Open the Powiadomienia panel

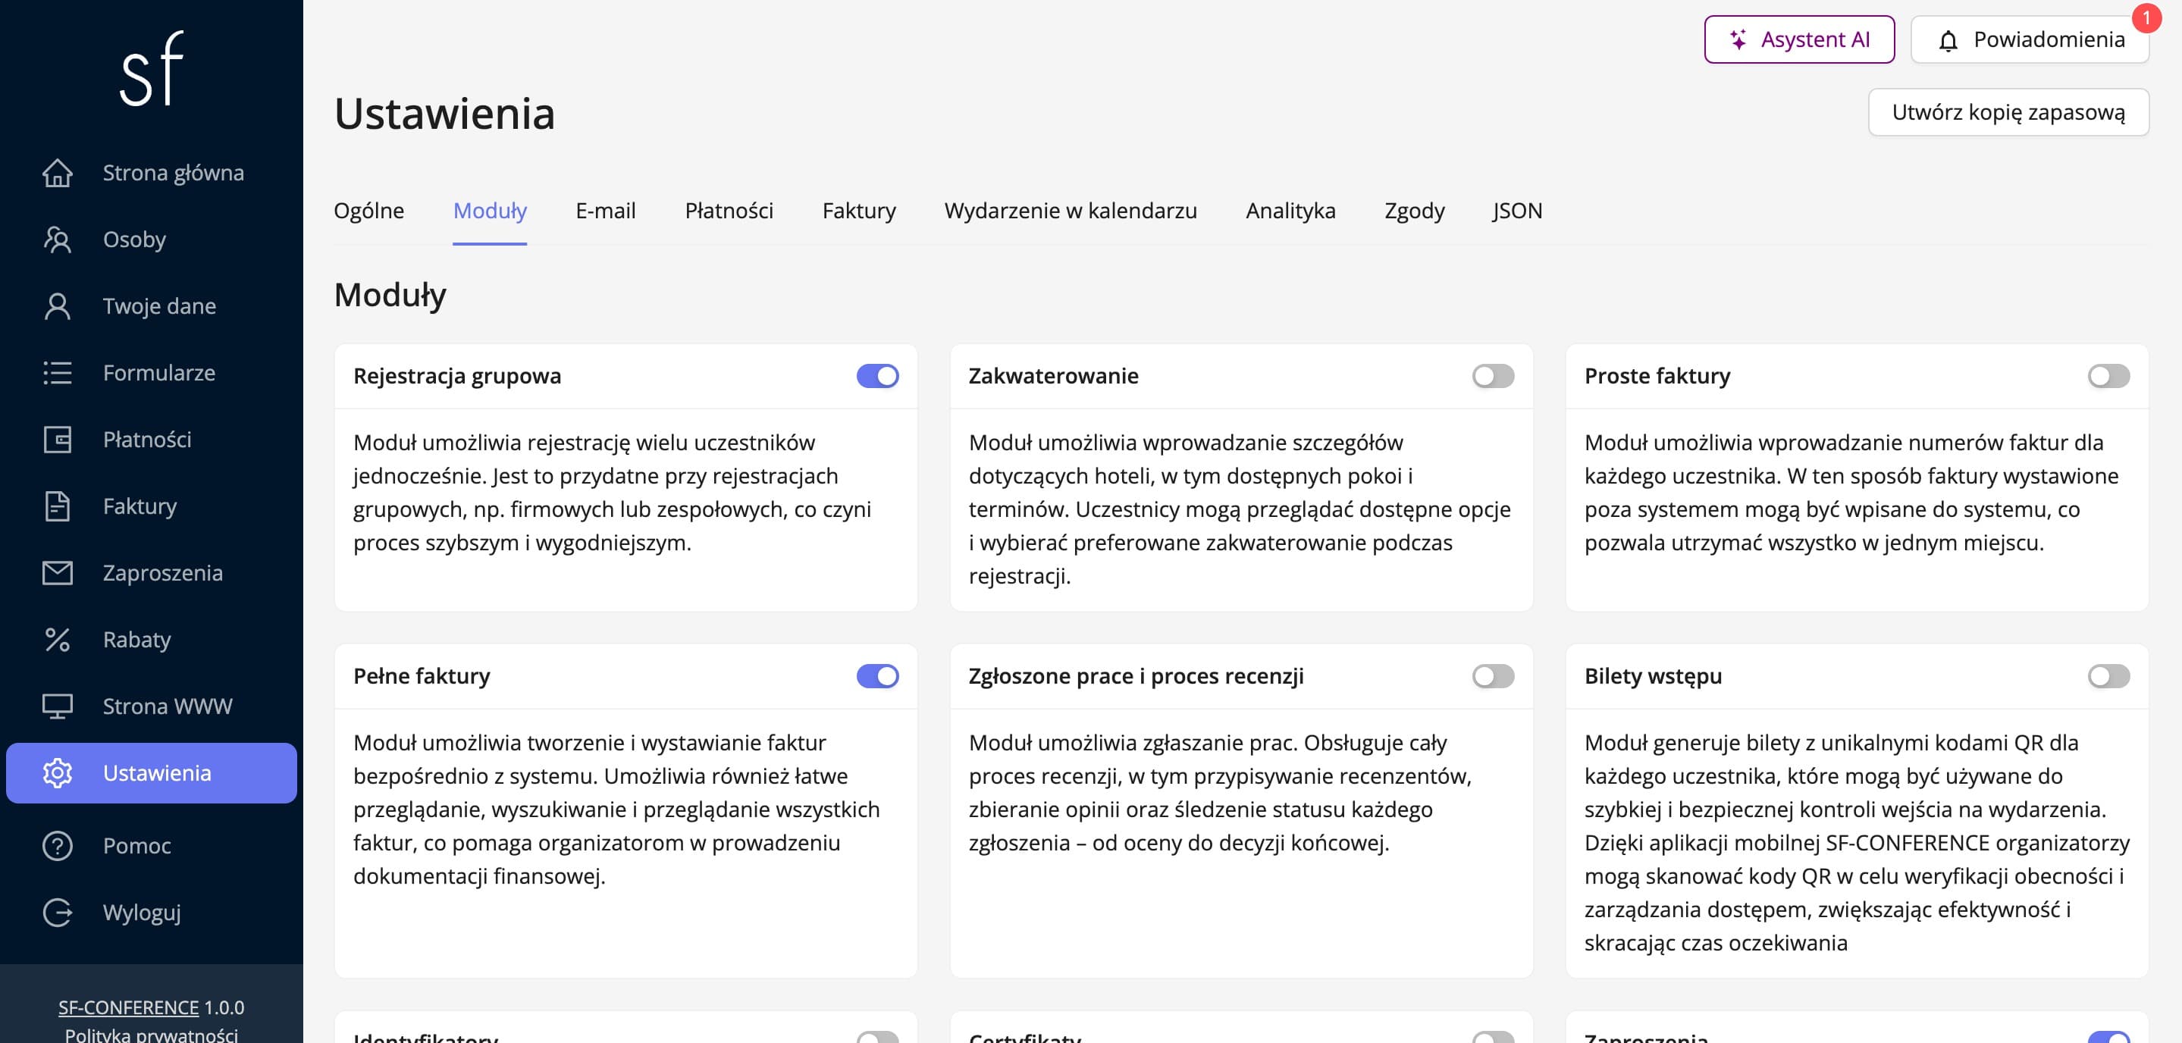point(2030,39)
